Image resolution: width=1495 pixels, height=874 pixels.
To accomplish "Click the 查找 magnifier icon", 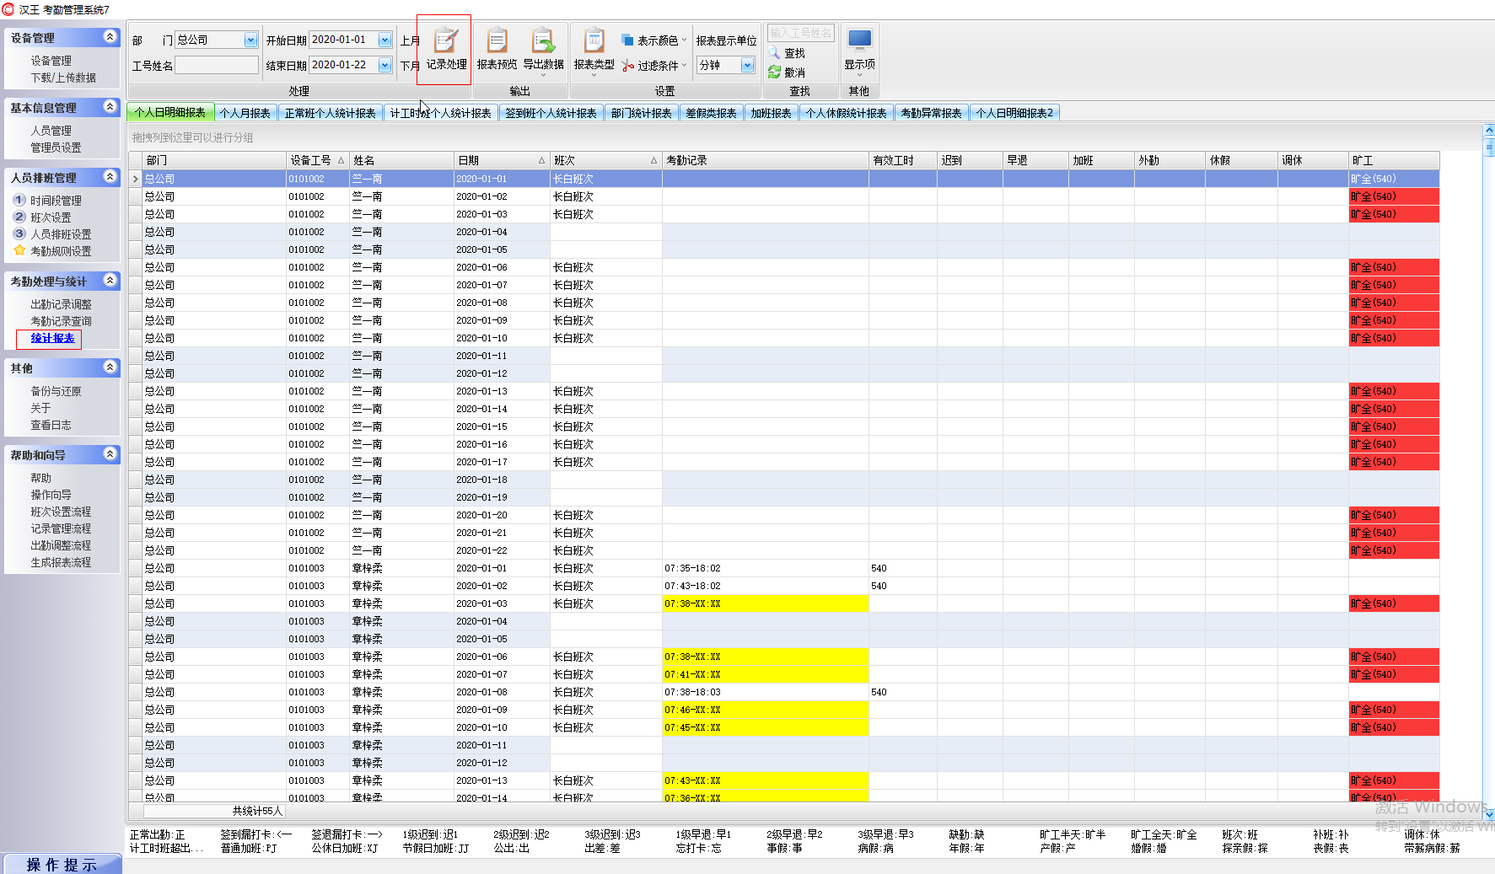I will (x=774, y=53).
